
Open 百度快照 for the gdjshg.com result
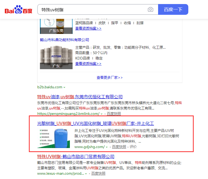pyautogui.click(x=119, y=147)
